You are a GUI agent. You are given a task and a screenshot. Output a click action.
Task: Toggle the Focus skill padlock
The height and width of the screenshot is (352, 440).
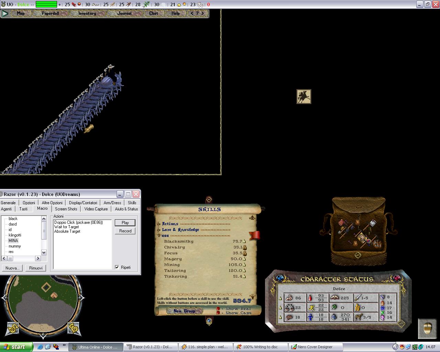click(x=245, y=253)
